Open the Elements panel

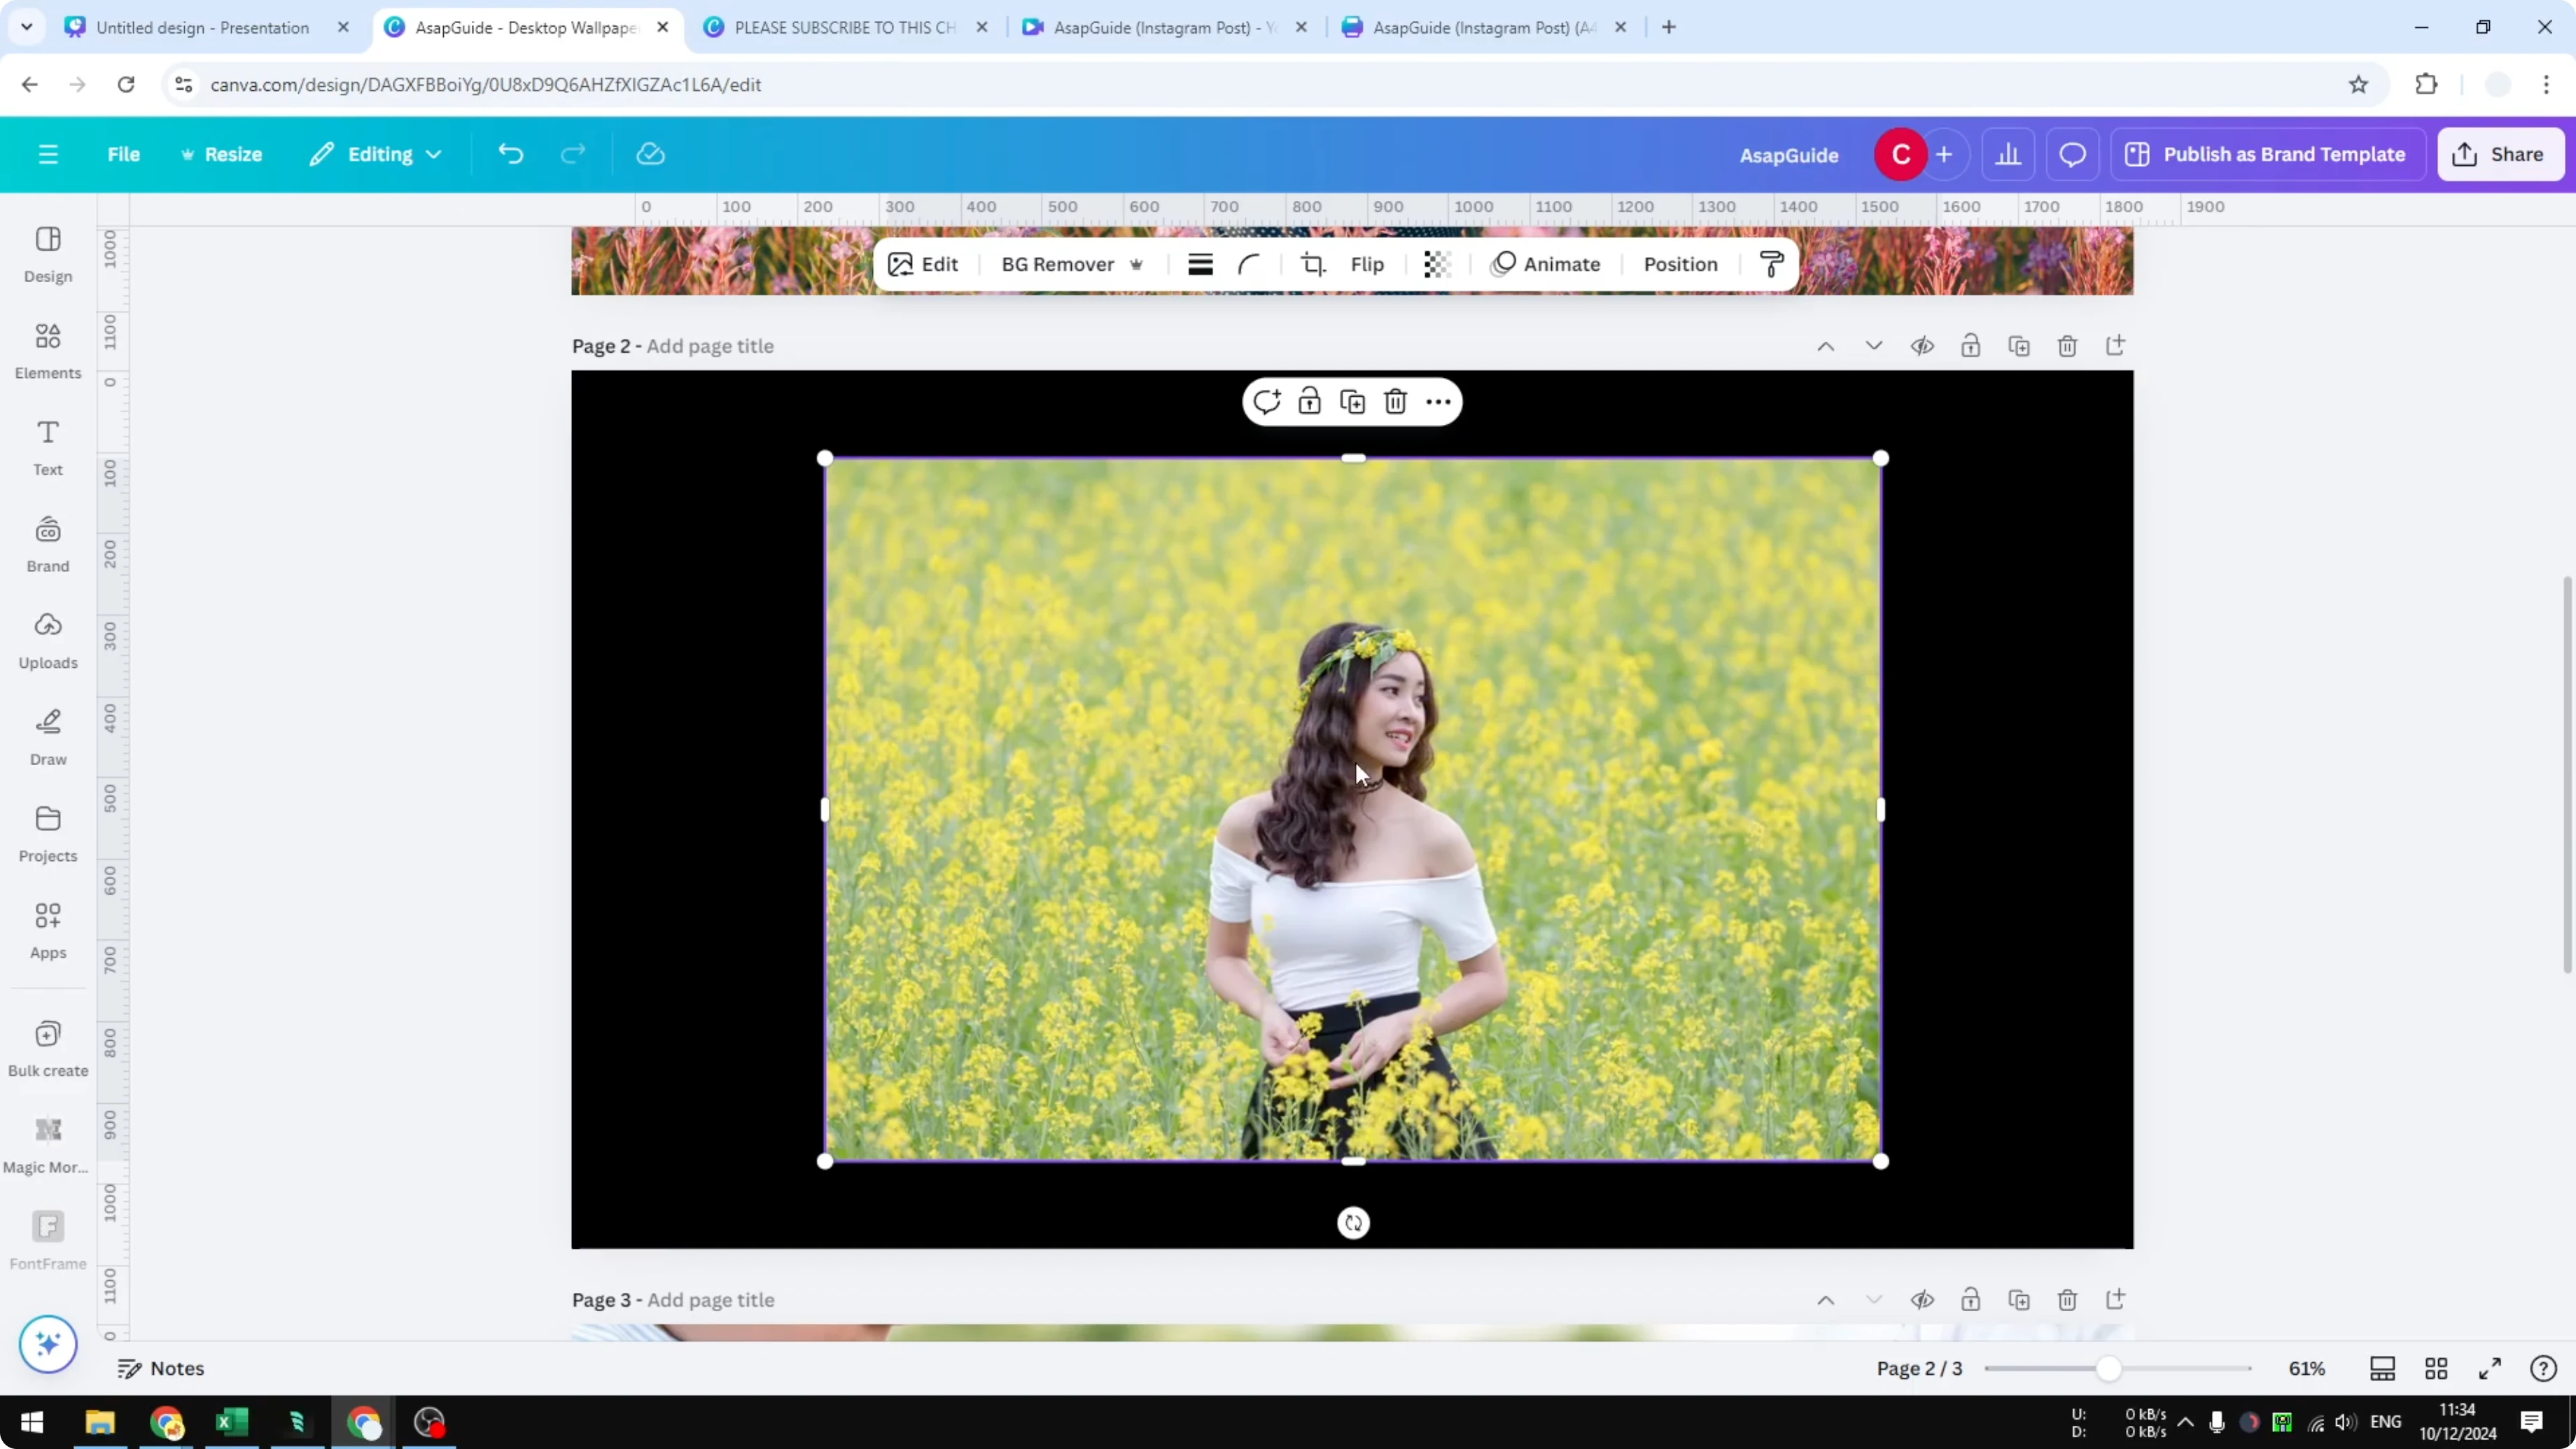pos(47,350)
